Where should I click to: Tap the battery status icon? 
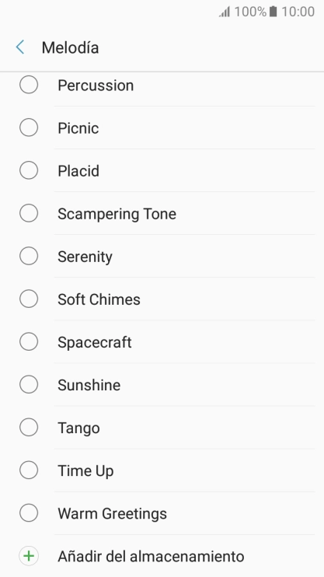(273, 12)
